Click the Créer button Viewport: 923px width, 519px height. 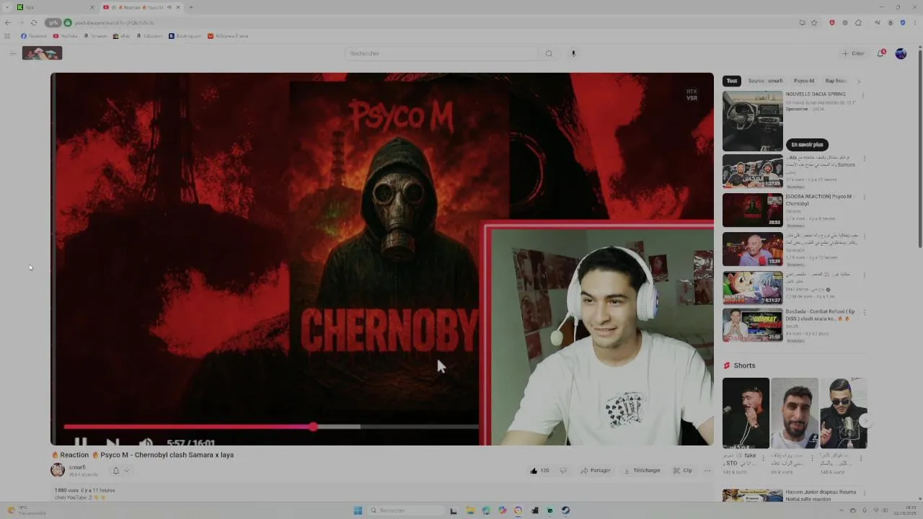853,53
